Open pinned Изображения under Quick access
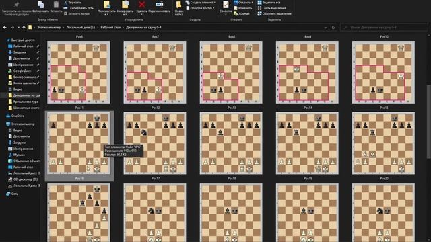 pos(24,65)
